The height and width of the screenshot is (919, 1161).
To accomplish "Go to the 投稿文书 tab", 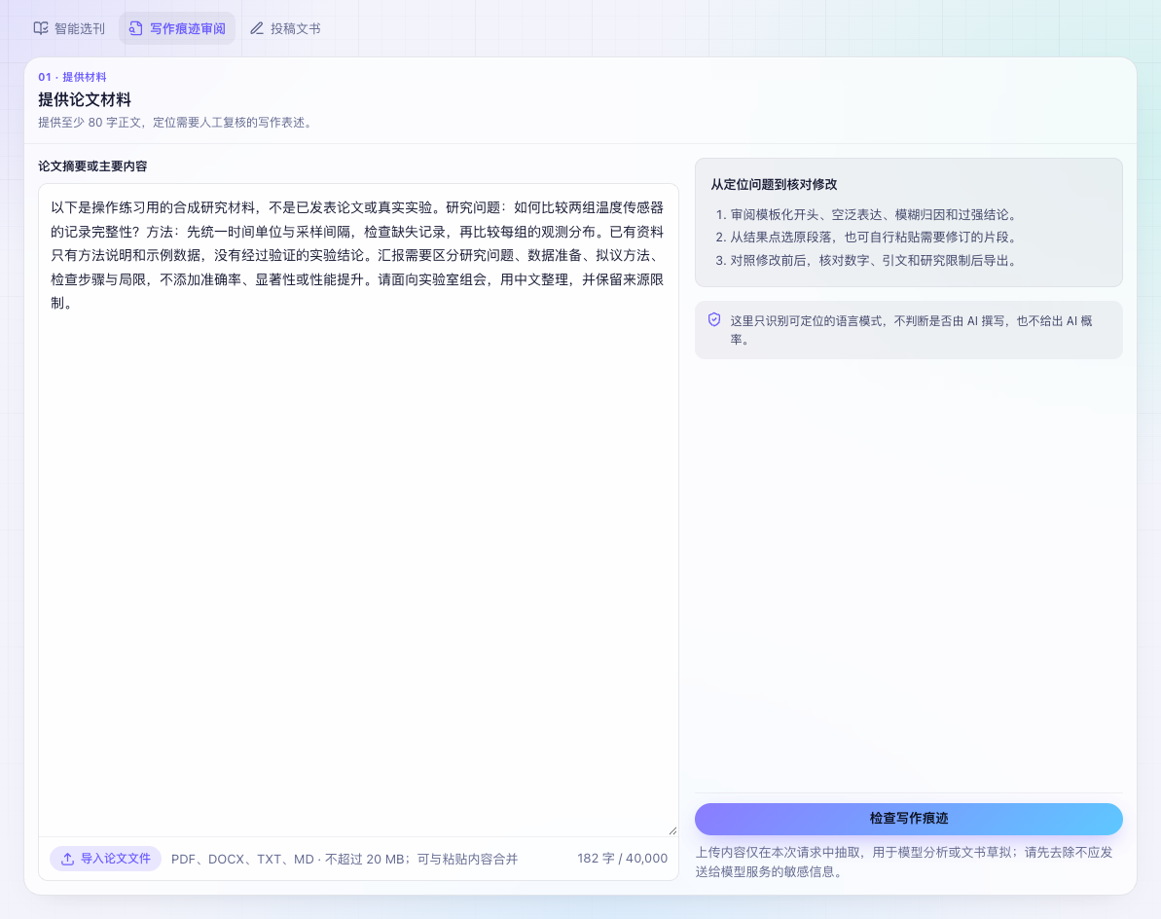I will (285, 28).
